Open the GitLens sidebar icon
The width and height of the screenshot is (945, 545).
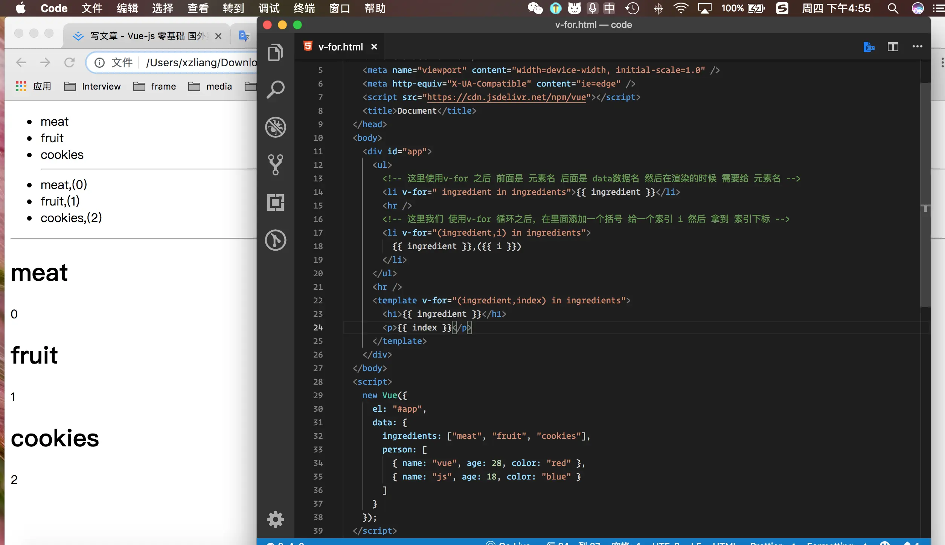[275, 240]
